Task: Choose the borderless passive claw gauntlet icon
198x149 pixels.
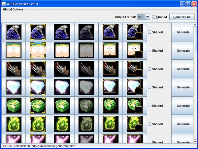Action: (x=62, y=69)
